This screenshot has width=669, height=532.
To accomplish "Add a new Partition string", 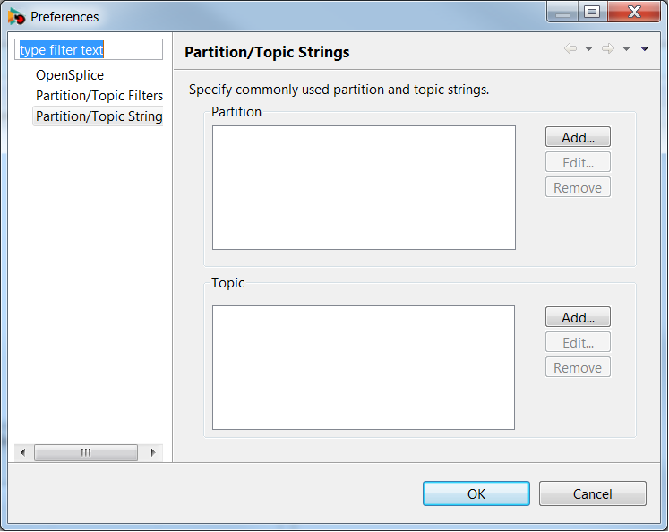I will pyautogui.click(x=578, y=137).
